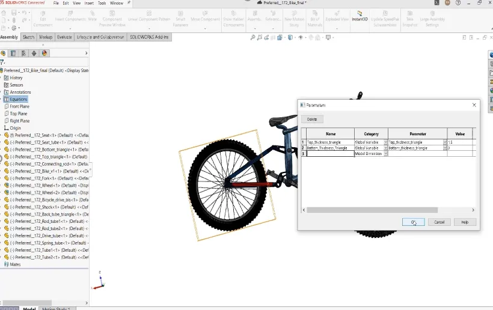The width and height of the screenshot is (493, 310).
Task: Open Category dropdown for row 1
Action: pos(385,142)
